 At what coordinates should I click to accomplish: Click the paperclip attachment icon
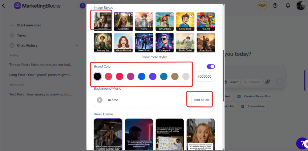coord(268,82)
